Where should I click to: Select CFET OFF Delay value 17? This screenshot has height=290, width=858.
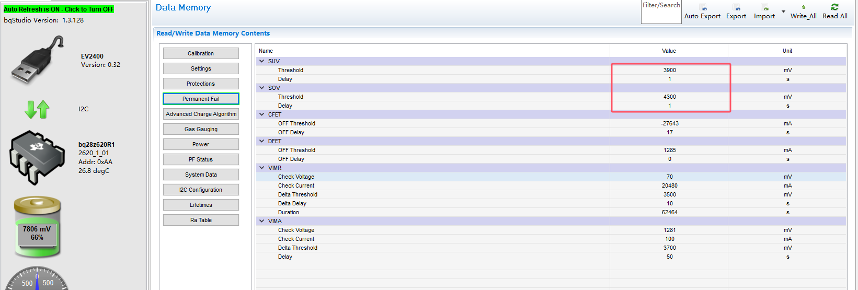click(x=669, y=132)
